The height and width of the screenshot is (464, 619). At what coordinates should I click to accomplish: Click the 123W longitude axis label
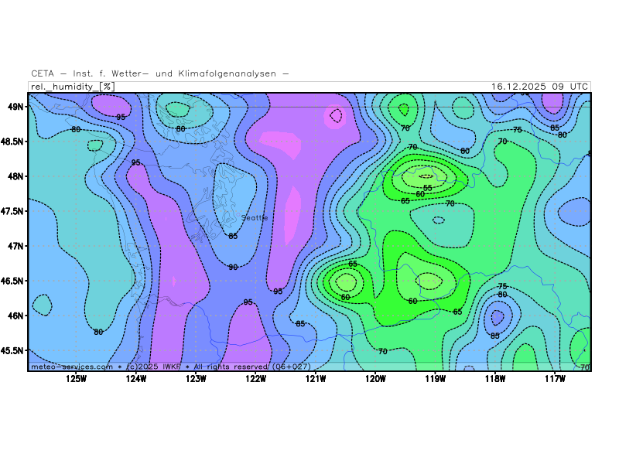196,378
